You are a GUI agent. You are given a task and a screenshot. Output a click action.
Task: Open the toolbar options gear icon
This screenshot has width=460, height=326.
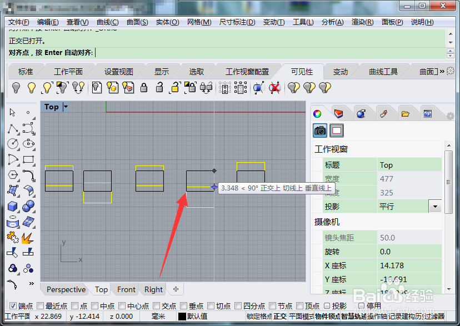click(x=451, y=71)
